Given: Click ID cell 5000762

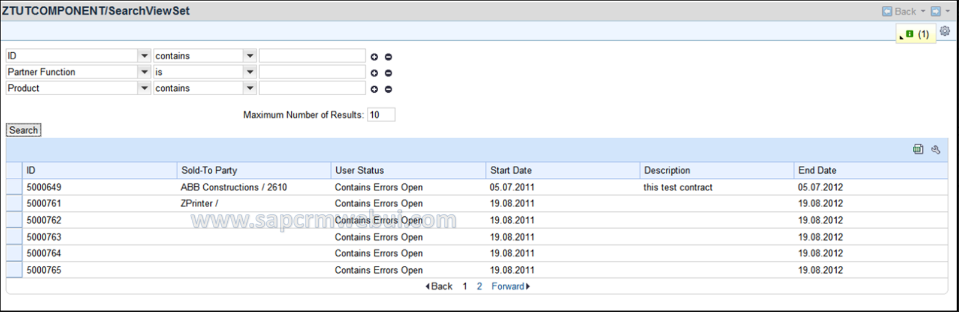Looking at the screenshot, I should coord(44,220).
